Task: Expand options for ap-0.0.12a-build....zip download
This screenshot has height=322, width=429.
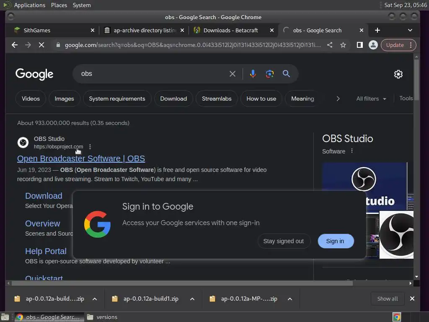Action: pos(95,299)
